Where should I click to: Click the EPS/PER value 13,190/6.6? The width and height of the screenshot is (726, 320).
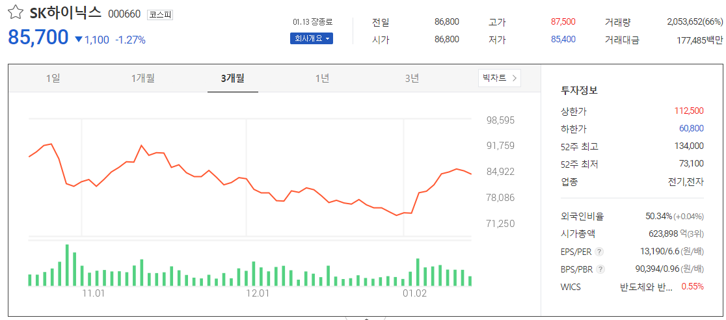tap(659, 252)
